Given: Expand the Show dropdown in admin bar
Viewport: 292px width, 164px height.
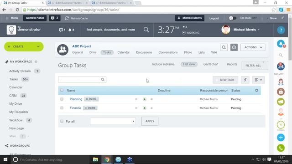Looking at the screenshot, I should click(x=272, y=18).
